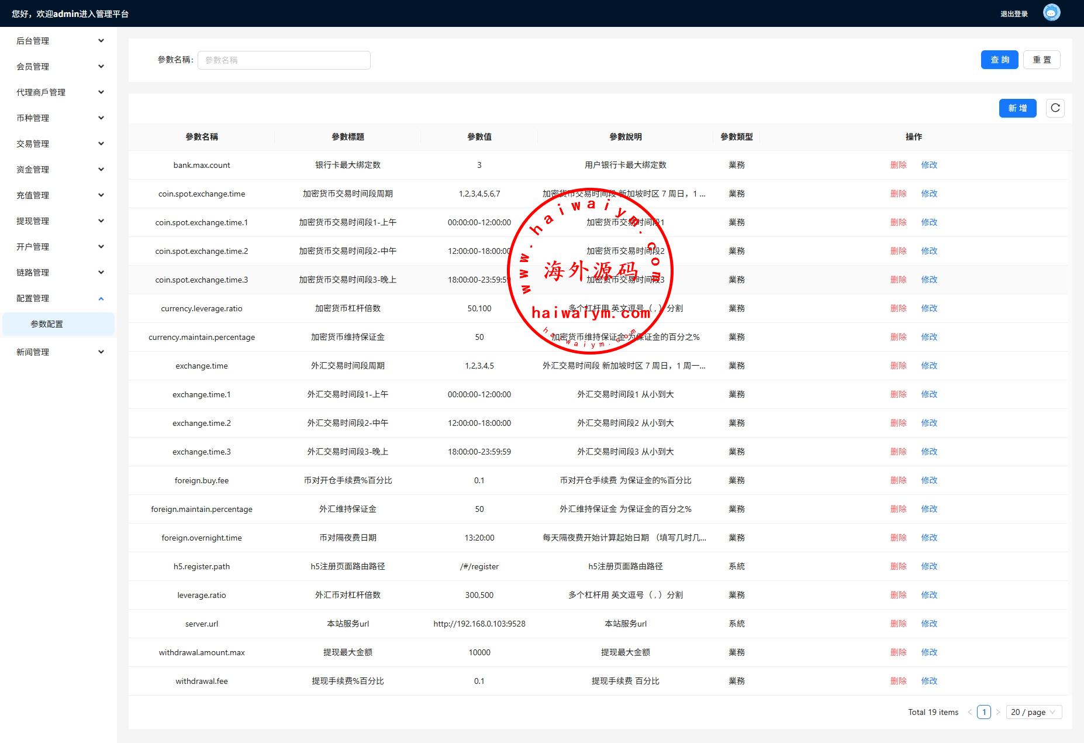Click the user avatar icon in header
This screenshot has width=1084, height=743.
coord(1051,13)
